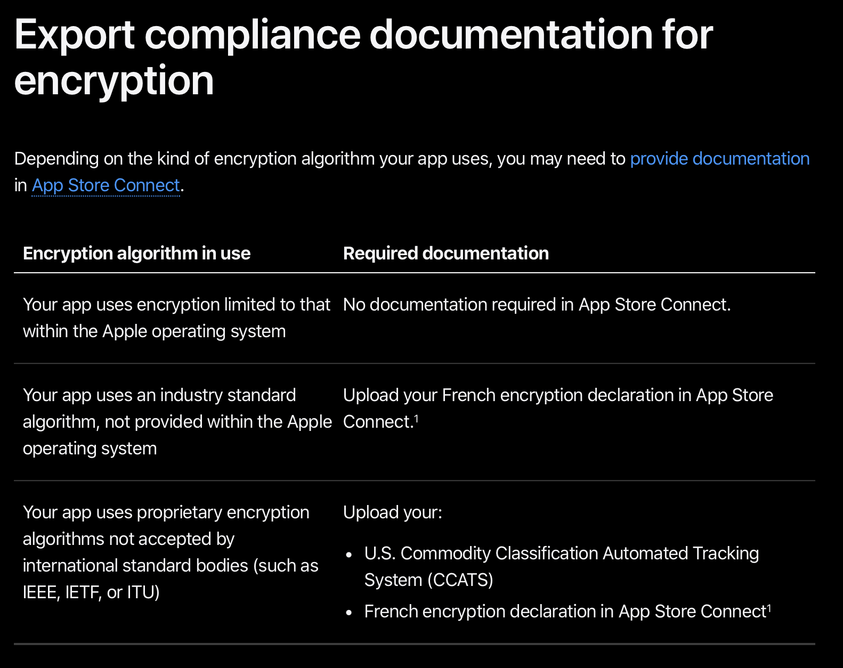843x668 pixels.
Task: Click 'Your app uses encryption limited to that' cell
Action: click(176, 318)
